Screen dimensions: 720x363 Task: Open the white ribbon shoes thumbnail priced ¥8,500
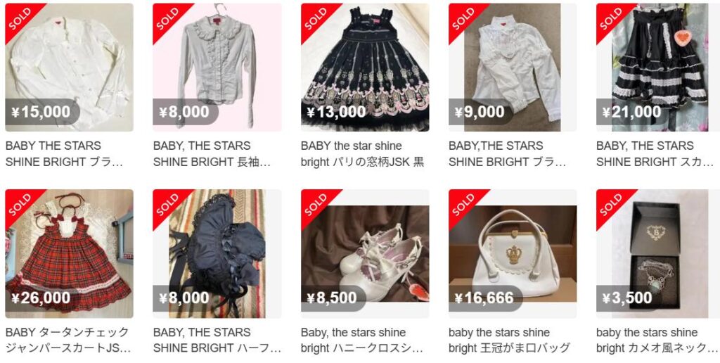(x=365, y=254)
